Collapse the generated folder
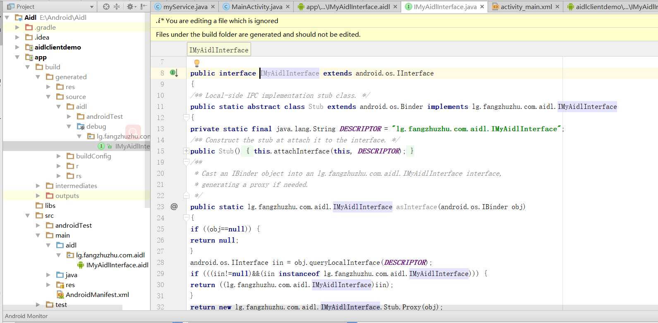The height and width of the screenshot is (323, 658). pyautogui.click(x=38, y=77)
